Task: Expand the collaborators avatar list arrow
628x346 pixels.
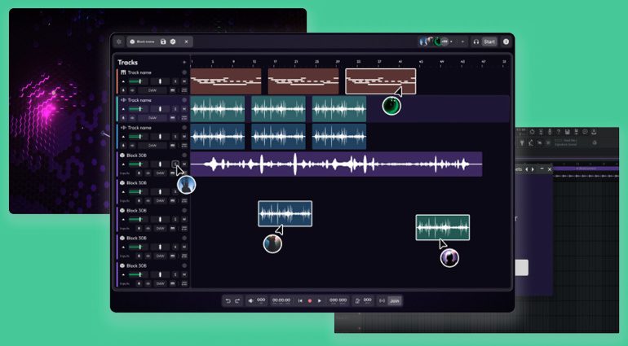Action: point(462,42)
